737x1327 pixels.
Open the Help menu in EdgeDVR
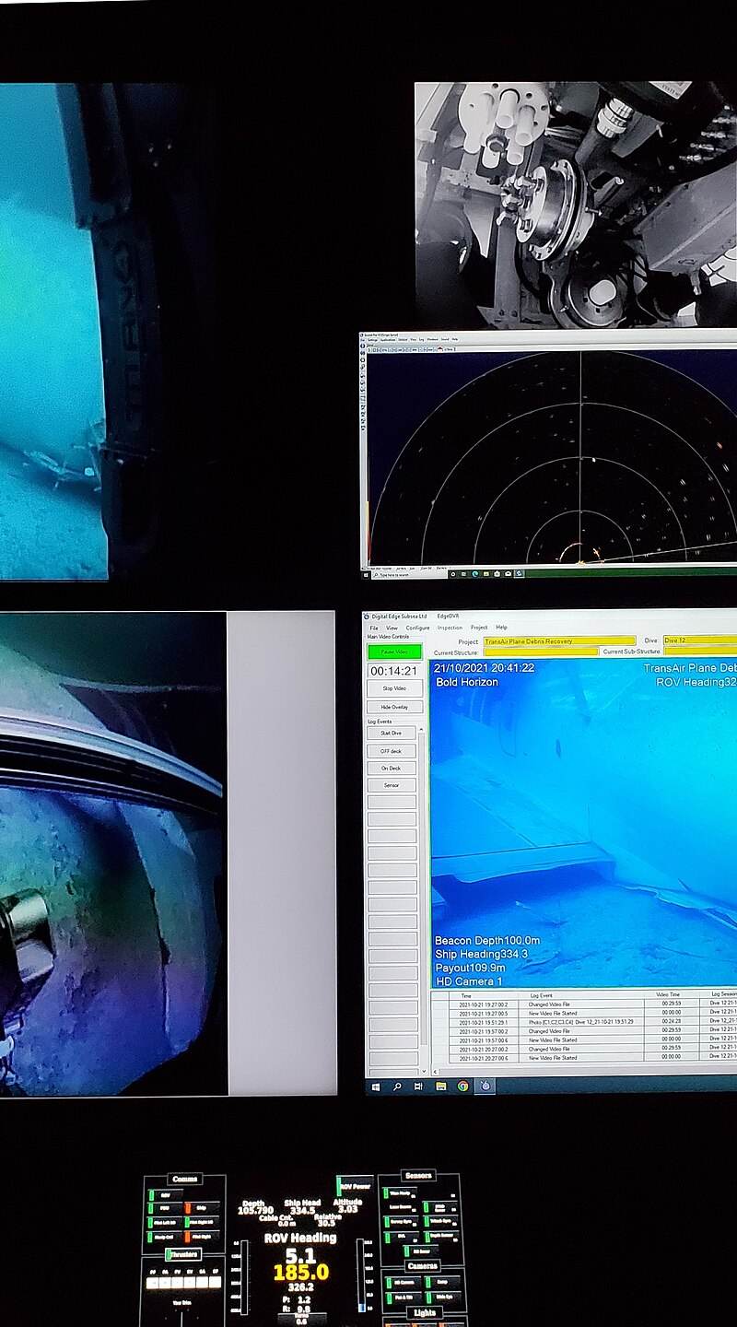click(x=501, y=628)
